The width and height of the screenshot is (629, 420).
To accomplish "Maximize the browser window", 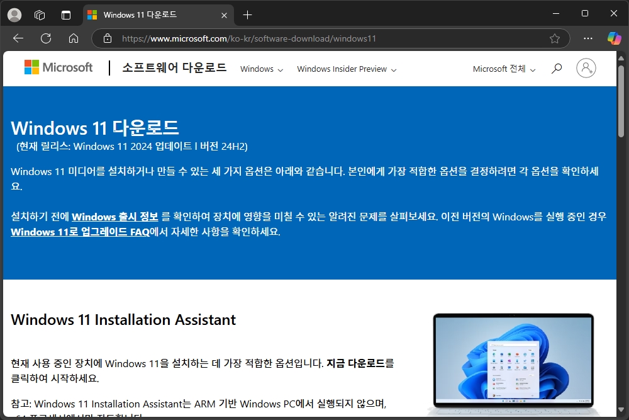I will tap(585, 14).
